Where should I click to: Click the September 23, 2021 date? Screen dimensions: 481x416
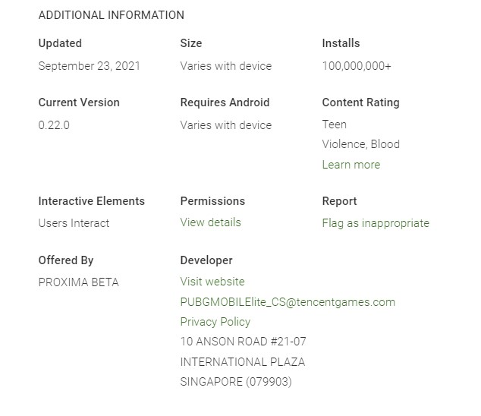[x=89, y=66]
